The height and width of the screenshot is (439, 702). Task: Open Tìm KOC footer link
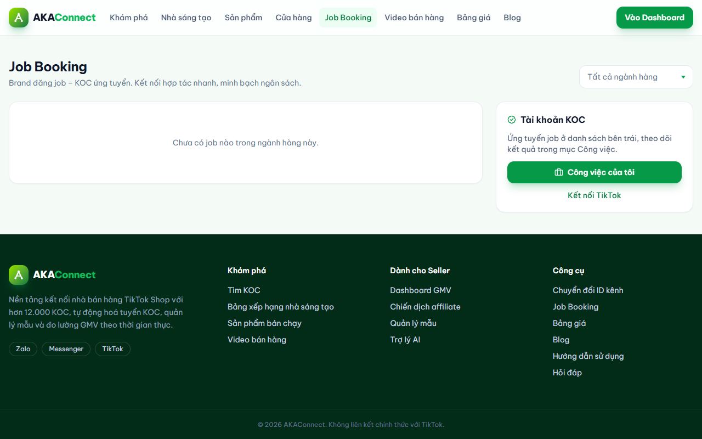coord(244,290)
